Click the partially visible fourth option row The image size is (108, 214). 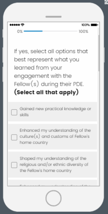pyautogui.click(x=53, y=183)
